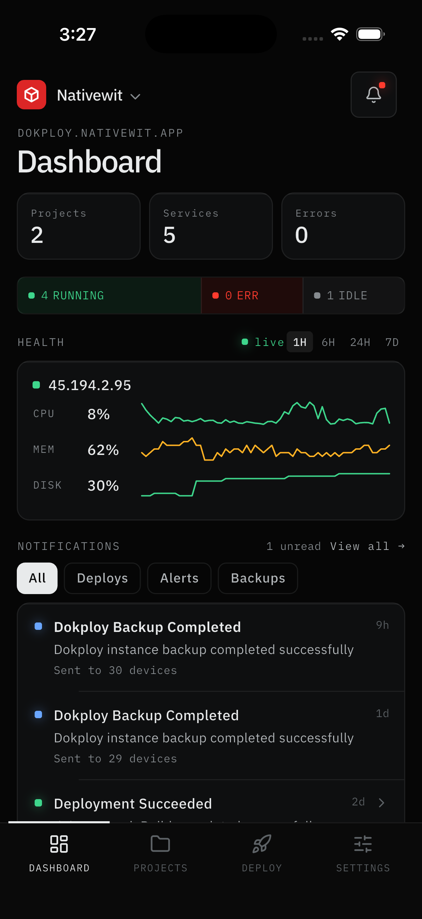The image size is (422, 919).
Task: Filter notifications by Deploys
Action: (x=102, y=578)
